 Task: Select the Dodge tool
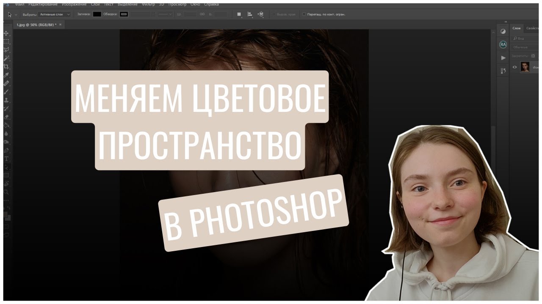6,142
